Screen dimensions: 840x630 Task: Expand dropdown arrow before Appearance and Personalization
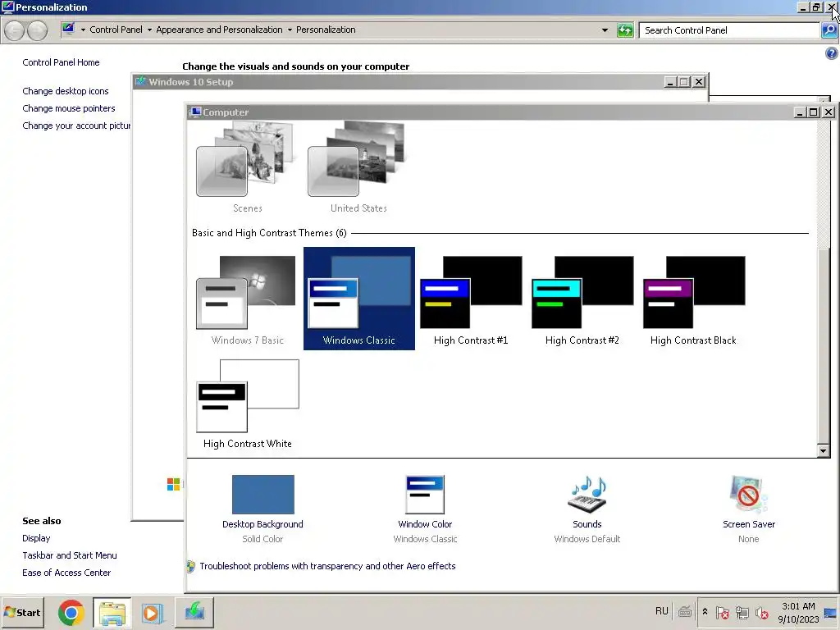click(149, 30)
